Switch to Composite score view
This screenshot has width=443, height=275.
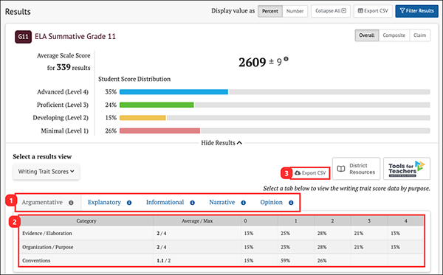pyautogui.click(x=394, y=35)
